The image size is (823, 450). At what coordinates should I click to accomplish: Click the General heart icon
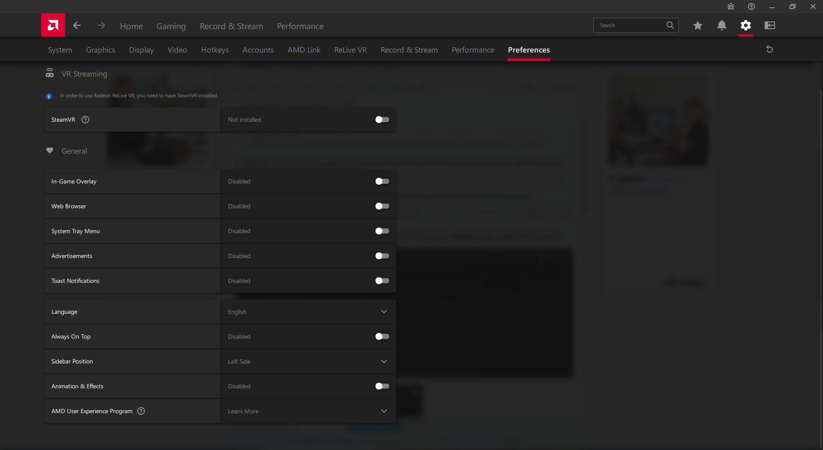(x=50, y=150)
